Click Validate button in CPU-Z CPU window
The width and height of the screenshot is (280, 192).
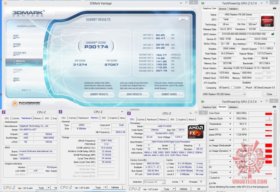(184, 189)
